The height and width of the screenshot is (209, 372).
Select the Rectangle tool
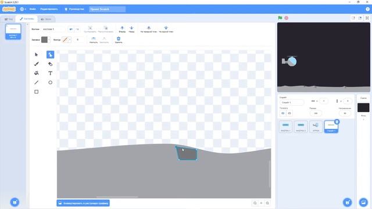coord(36,92)
